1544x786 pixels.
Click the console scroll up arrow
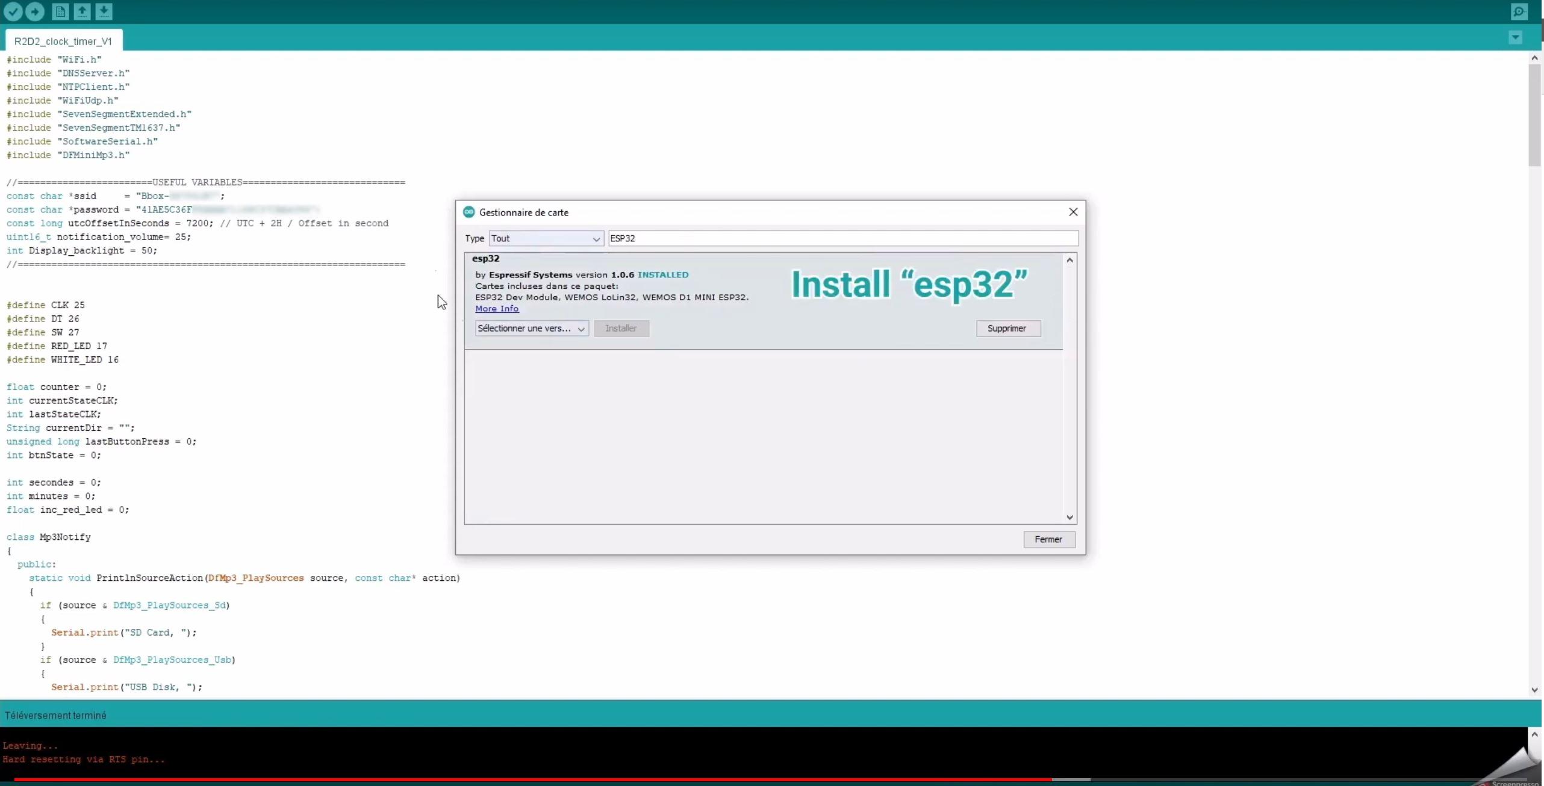(x=1534, y=734)
